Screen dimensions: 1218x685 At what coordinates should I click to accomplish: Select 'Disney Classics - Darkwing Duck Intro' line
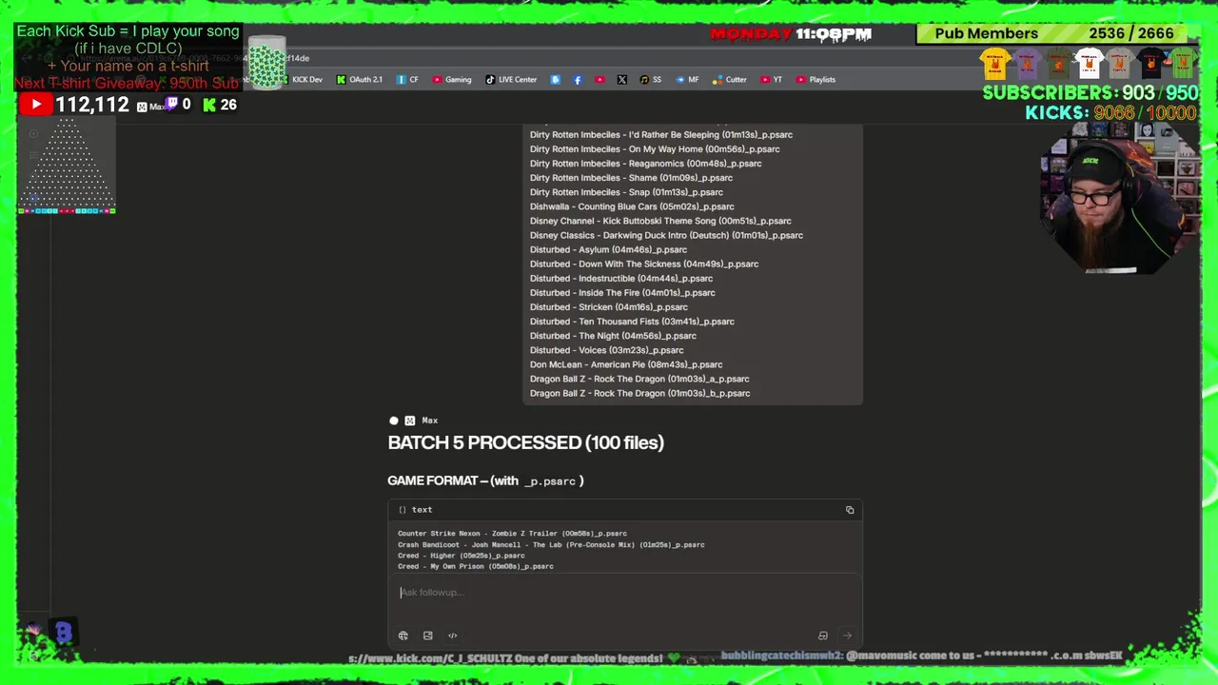666,235
